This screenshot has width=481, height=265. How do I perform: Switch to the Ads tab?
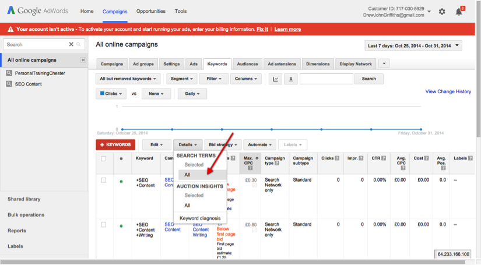click(194, 64)
